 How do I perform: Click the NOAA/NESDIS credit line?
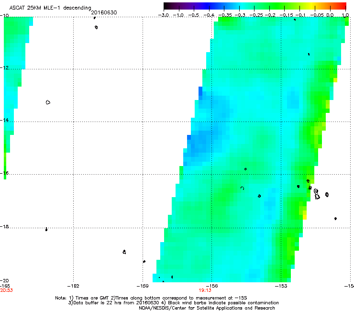coord(207,308)
